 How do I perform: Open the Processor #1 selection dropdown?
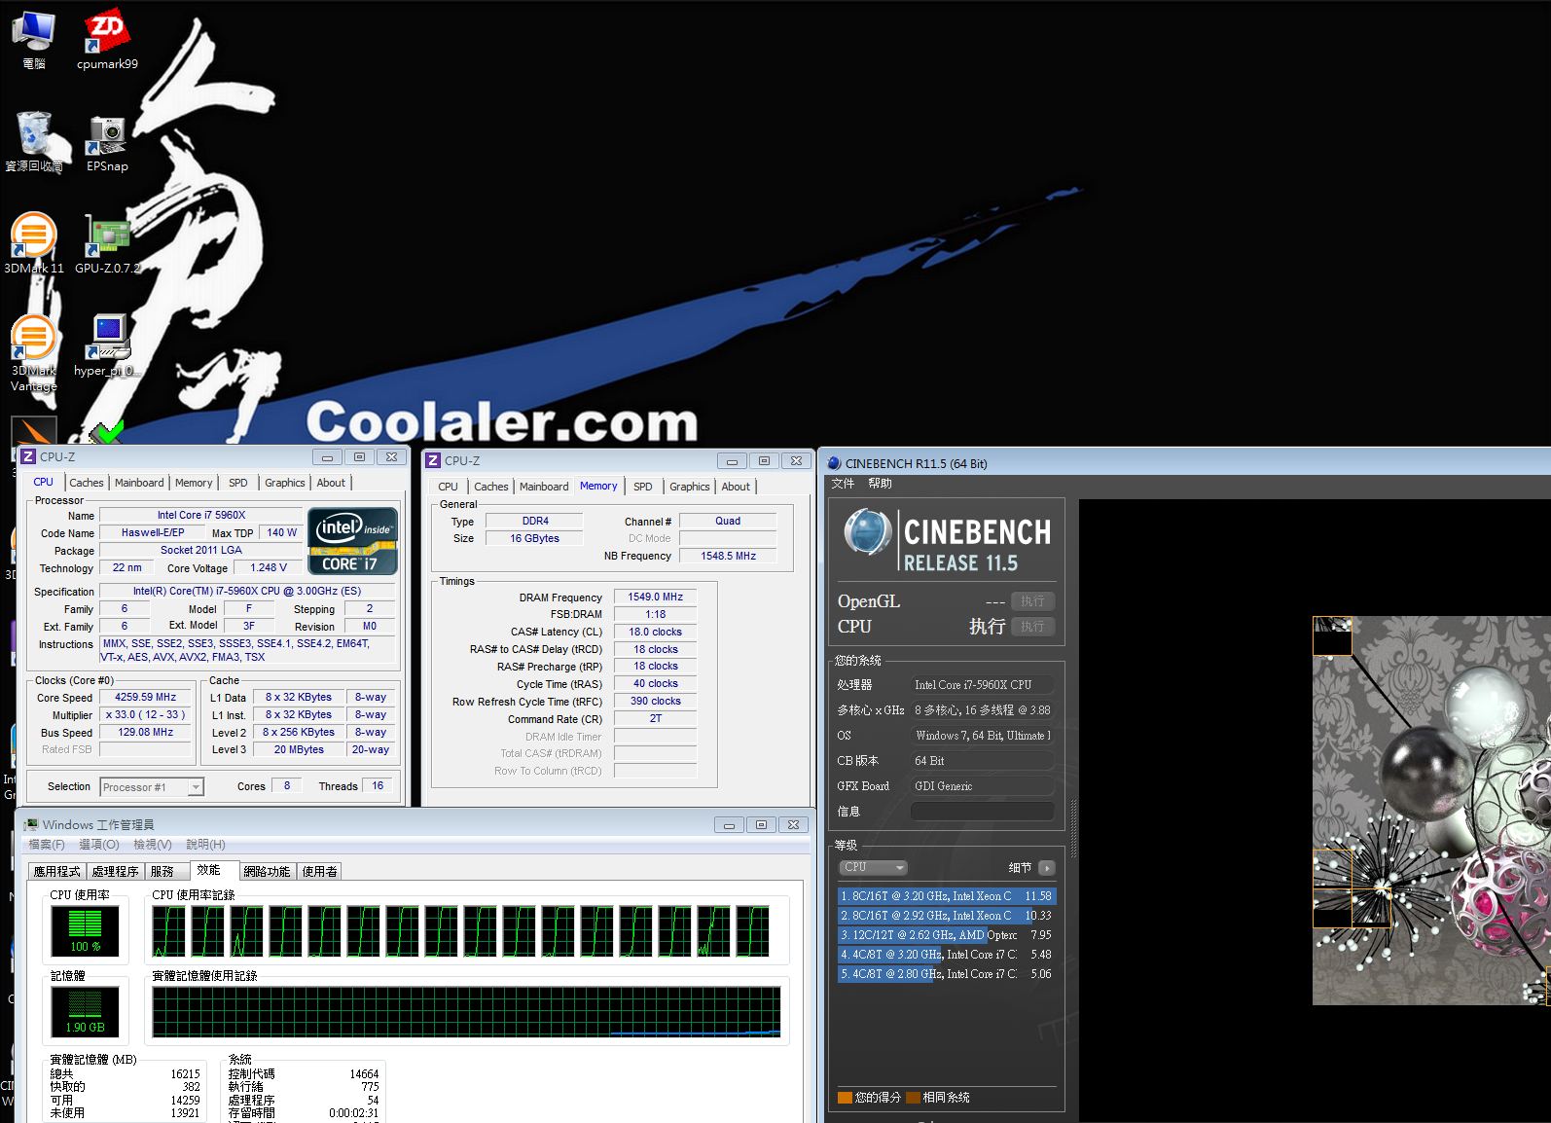152,787
